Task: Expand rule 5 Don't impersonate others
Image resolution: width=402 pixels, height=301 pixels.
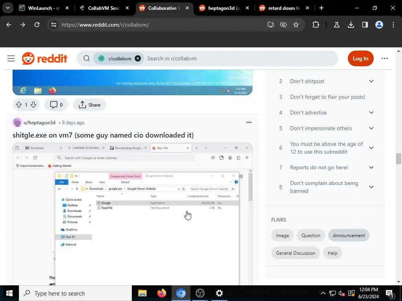Action: coord(371,128)
